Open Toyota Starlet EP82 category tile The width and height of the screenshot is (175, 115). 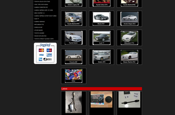(x=129, y=3)
